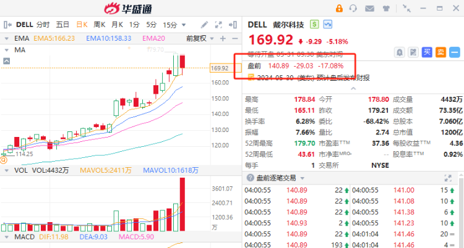464x248 pixels.
Task: Open the 盘前逐笔交易 dropdown arrow
Action: coord(302,178)
